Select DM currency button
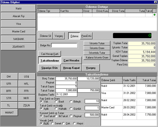 (x=9, y=77)
